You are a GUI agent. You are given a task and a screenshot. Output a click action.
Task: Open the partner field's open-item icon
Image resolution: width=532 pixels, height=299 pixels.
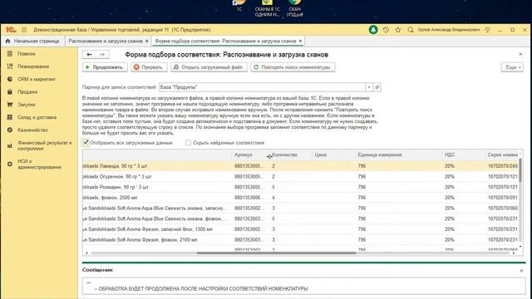click(x=377, y=87)
